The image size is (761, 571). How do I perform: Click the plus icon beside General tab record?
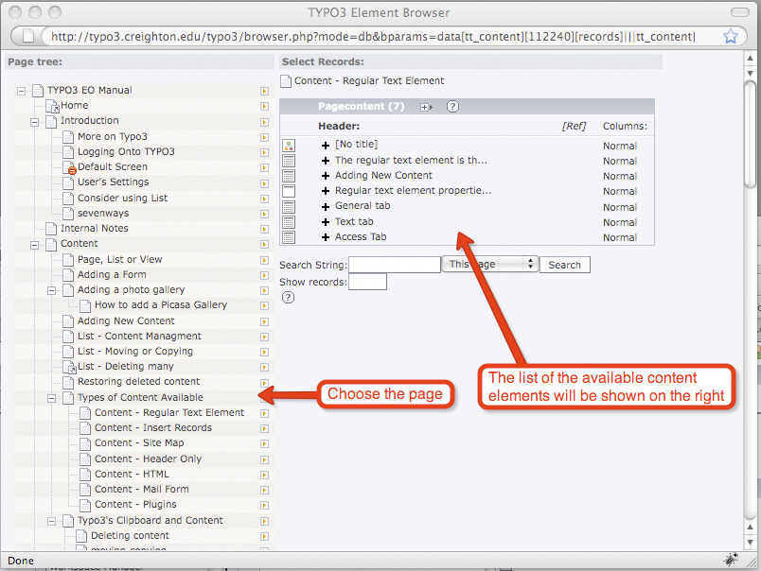pos(326,206)
